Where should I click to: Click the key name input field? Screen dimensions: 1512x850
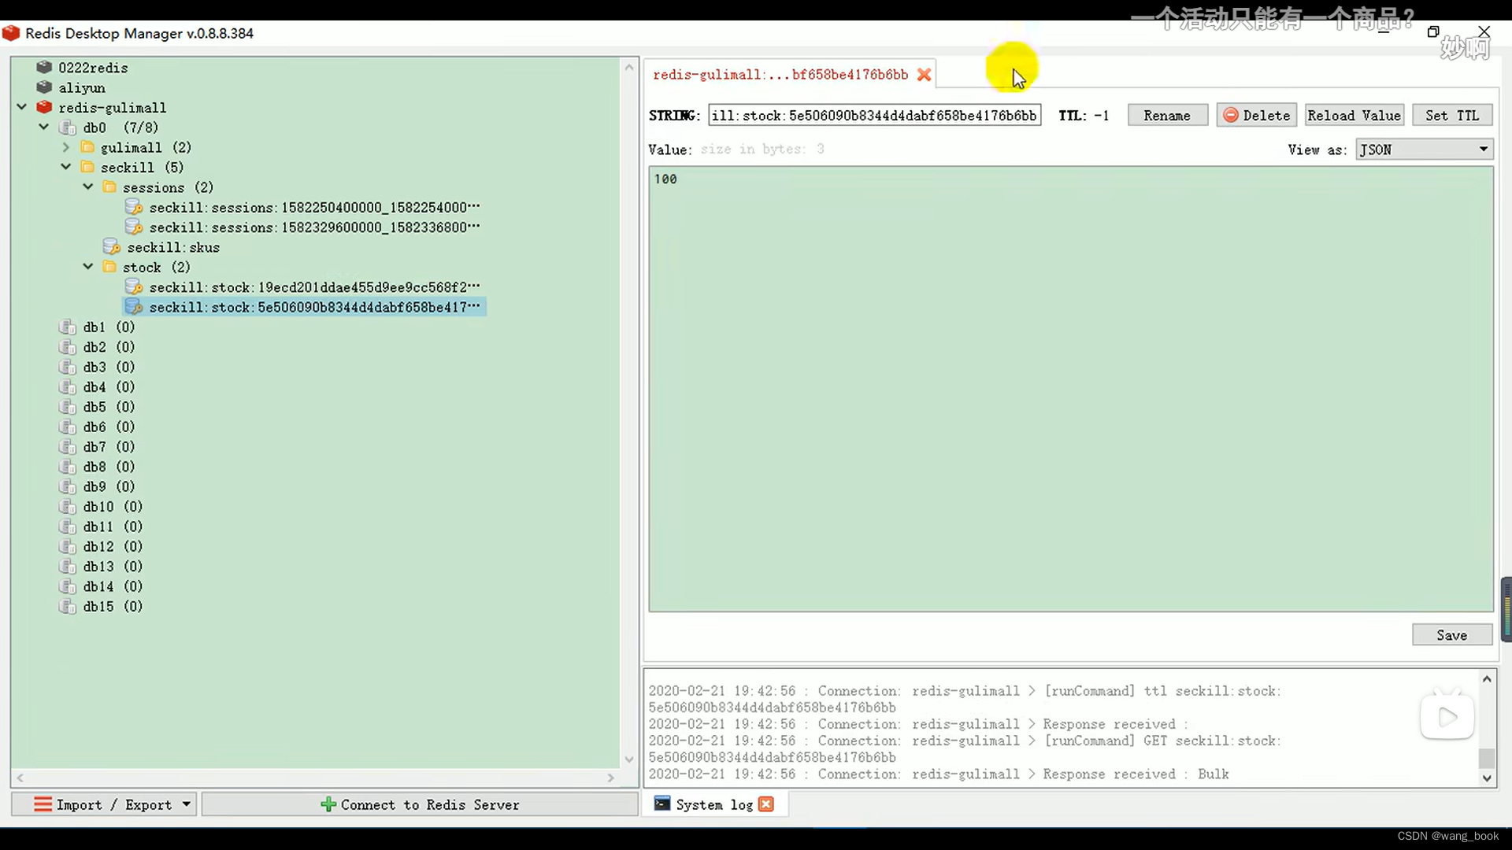[874, 116]
